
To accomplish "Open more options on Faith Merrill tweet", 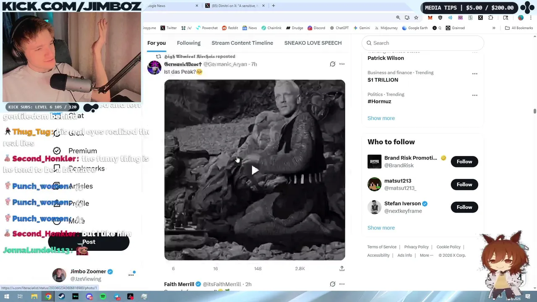I will coord(342,284).
